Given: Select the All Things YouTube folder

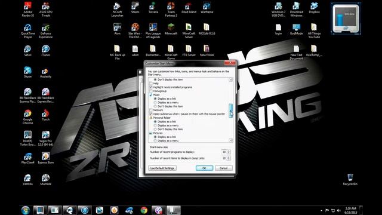Looking at the screenshot, I should [x=314, y=31].
